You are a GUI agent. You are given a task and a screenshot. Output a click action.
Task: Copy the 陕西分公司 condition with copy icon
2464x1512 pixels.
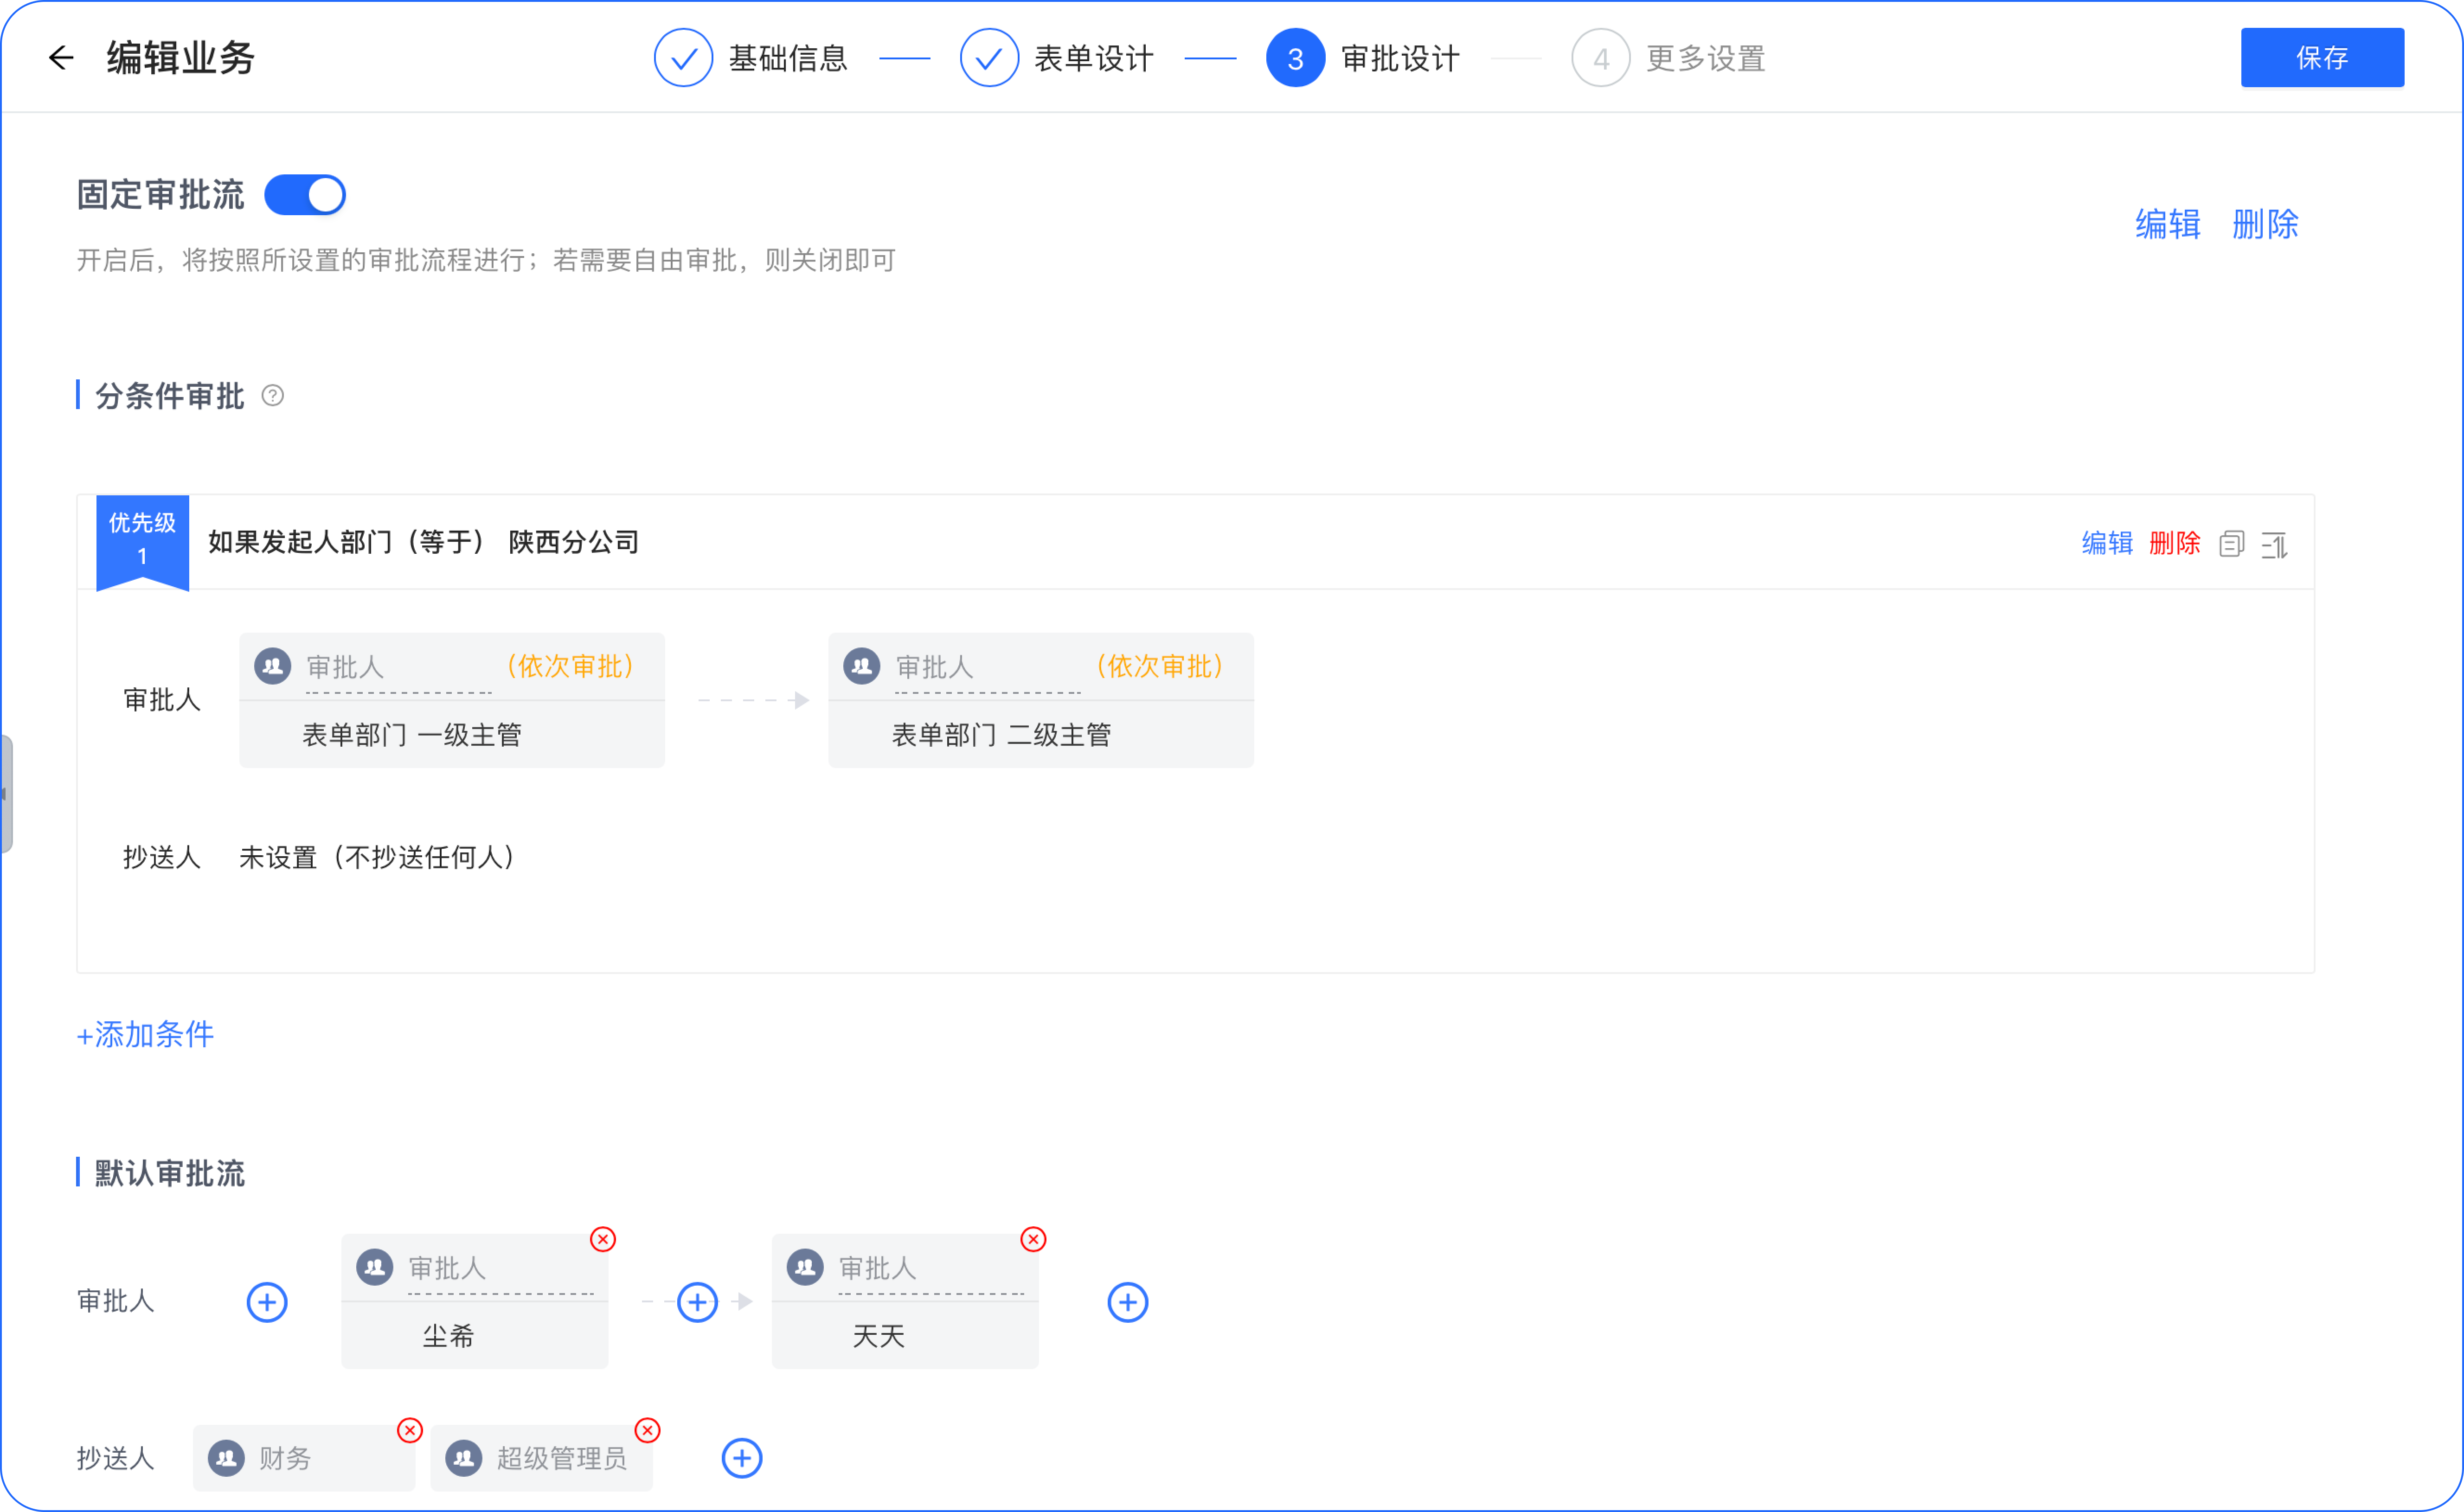point(2231,543)
